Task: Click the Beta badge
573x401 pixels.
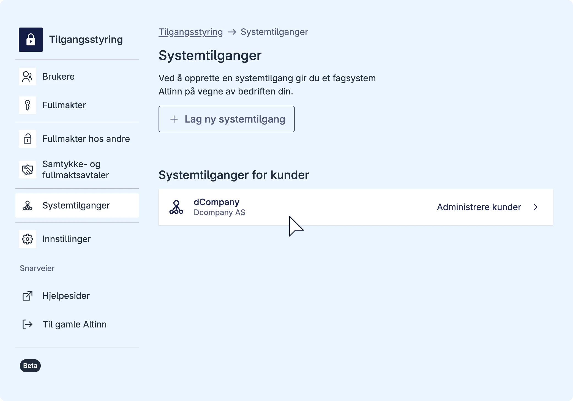Action: point(30,366)
